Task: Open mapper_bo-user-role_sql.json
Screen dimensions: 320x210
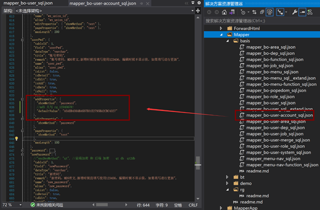Action: [275, 146]
